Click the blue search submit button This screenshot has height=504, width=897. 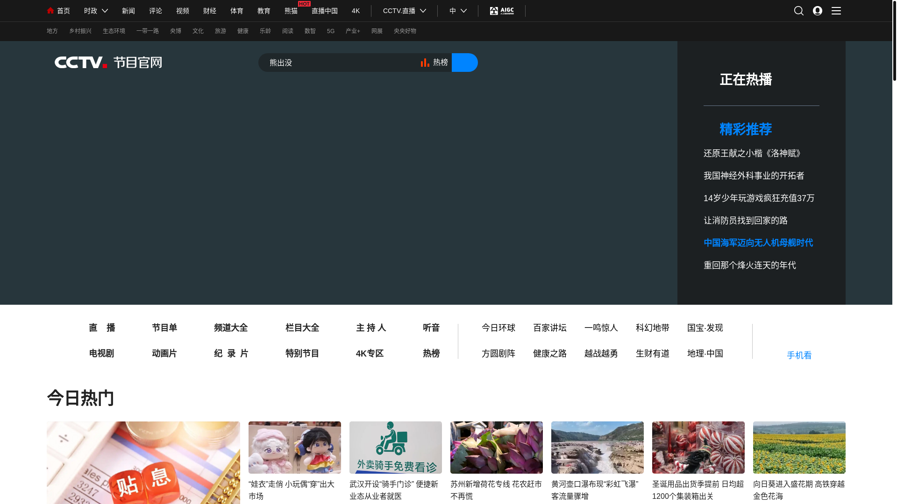[465, 63]
